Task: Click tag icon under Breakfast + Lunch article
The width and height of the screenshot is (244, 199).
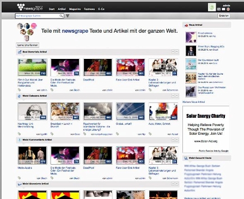Action: point(52,134)
